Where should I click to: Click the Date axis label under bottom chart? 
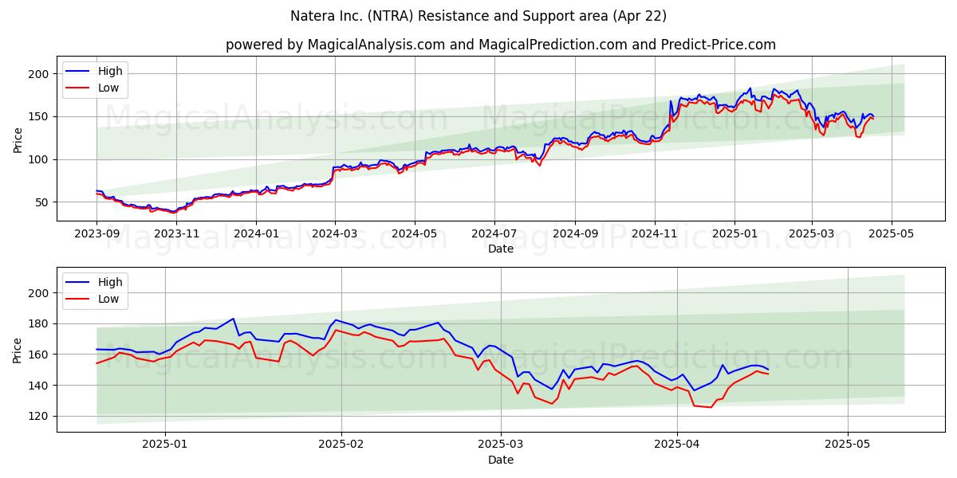point(500,460)
